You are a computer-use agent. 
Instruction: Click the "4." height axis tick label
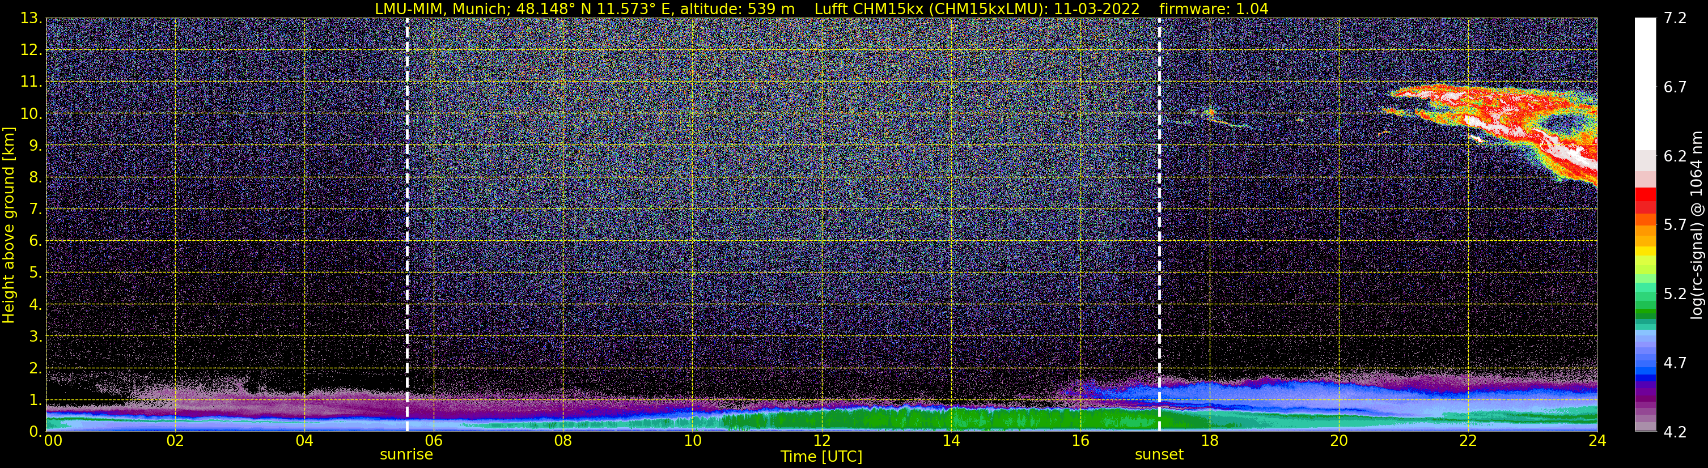tap(35, 304)
